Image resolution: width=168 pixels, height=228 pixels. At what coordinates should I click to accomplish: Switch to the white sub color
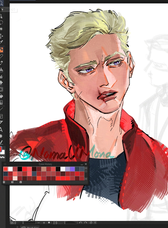(4, 153)
